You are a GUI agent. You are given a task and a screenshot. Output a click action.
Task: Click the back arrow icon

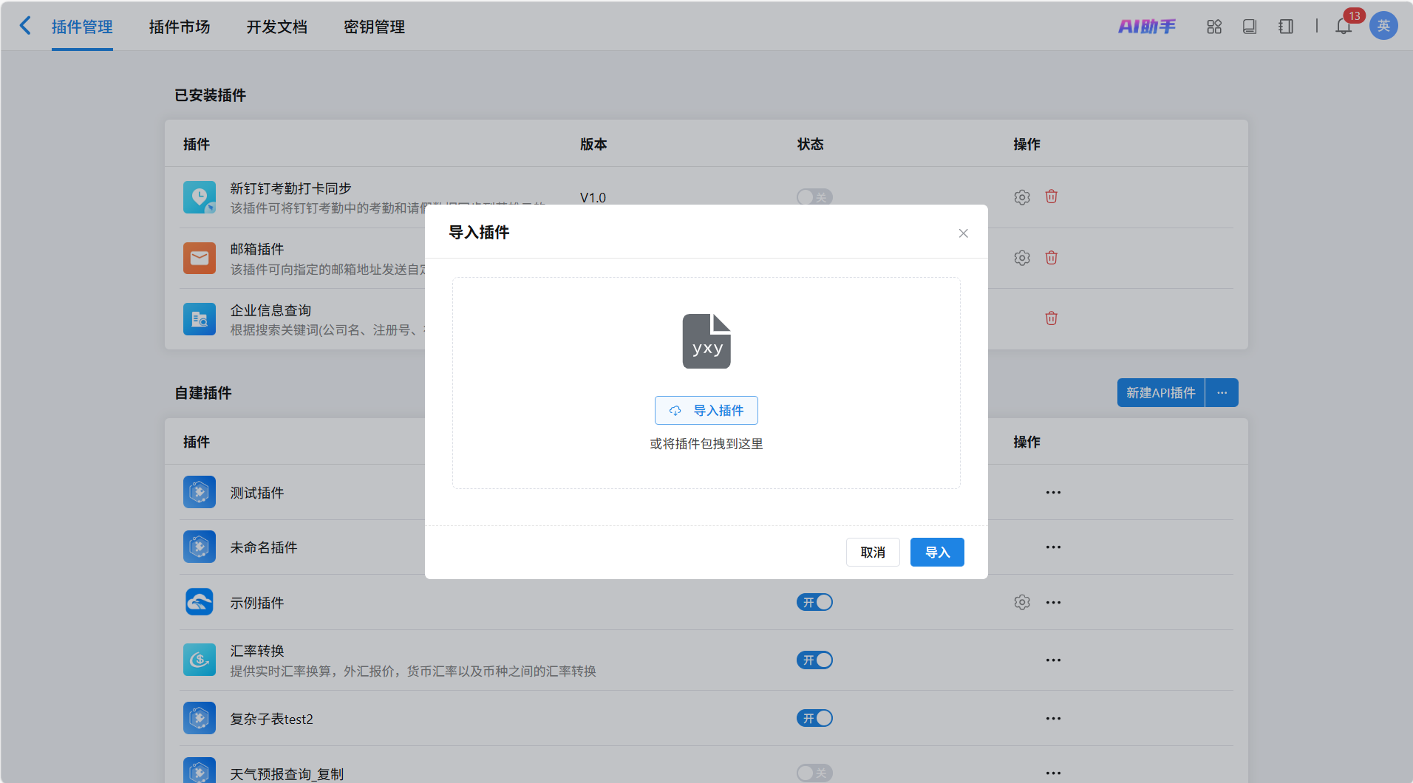[x=25, y=26]
